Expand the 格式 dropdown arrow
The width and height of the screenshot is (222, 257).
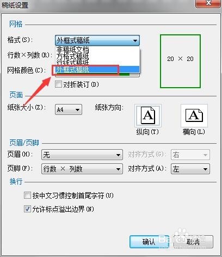pos(135,40)
